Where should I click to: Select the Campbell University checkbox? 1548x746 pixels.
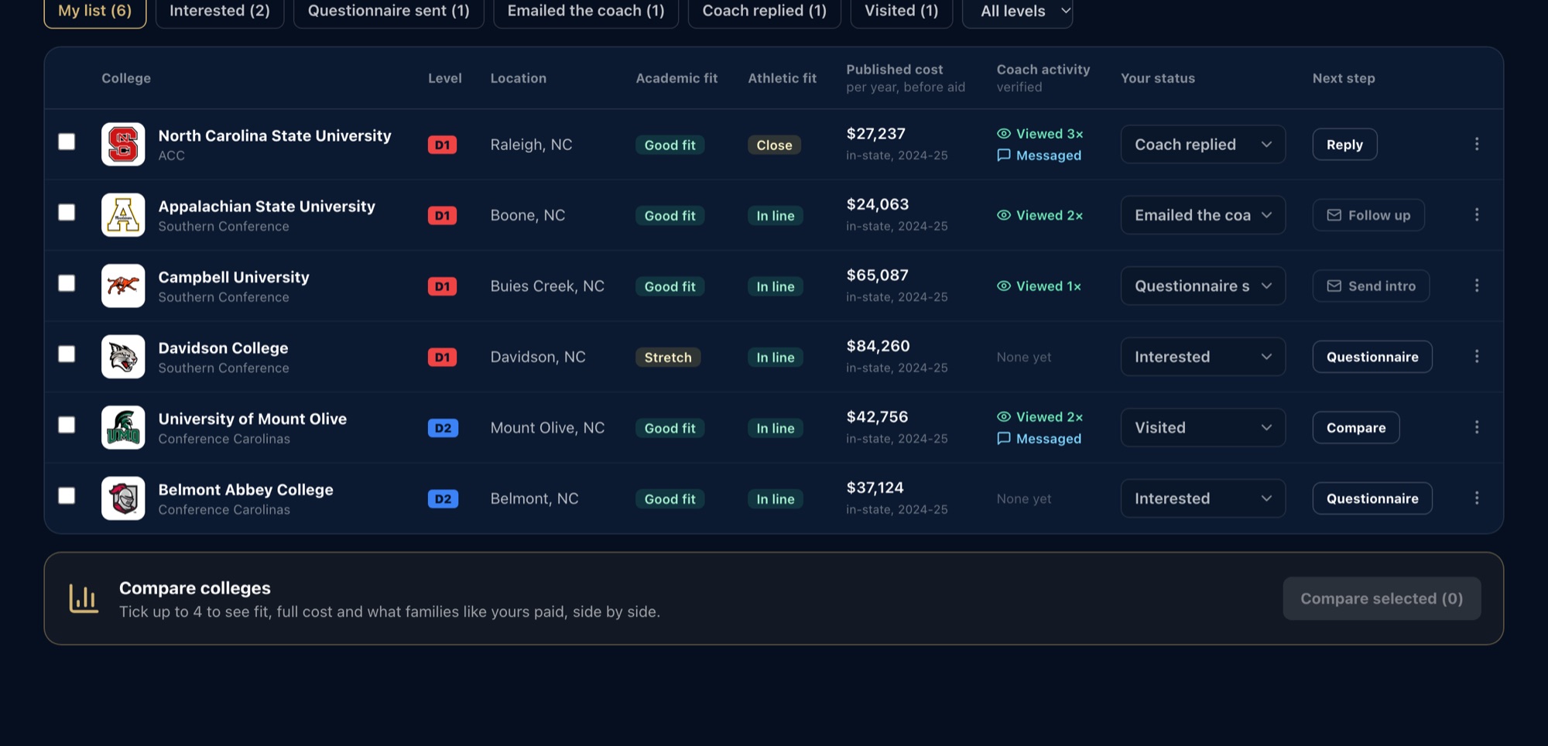pyautogui.click(x=67, y=283)
